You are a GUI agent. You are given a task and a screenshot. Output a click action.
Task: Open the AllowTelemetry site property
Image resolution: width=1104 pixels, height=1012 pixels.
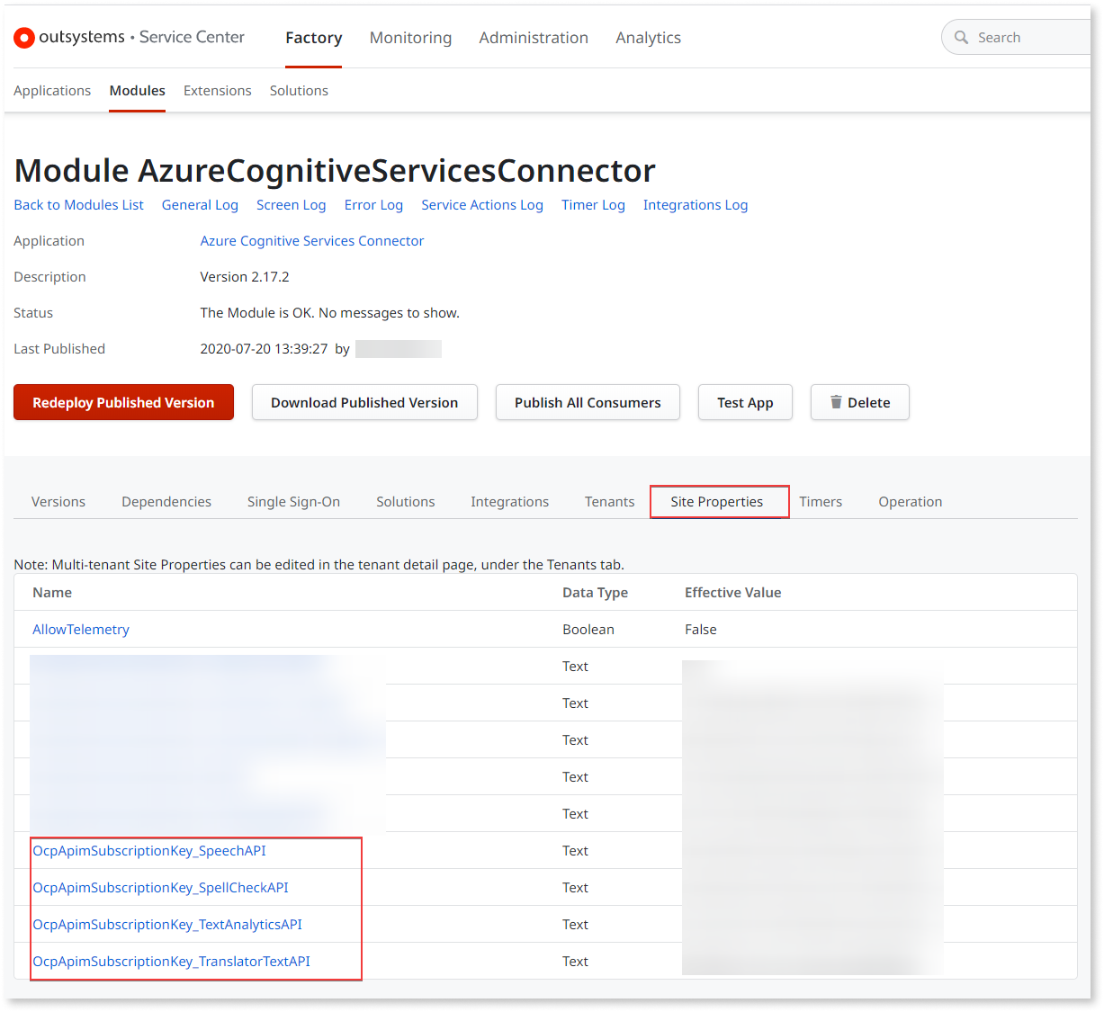80,629
